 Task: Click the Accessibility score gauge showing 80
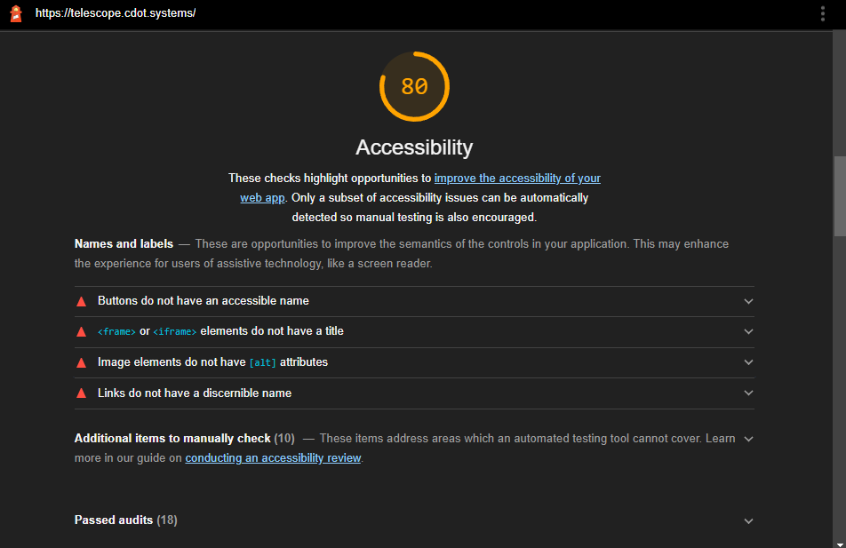tap(414, 86)
